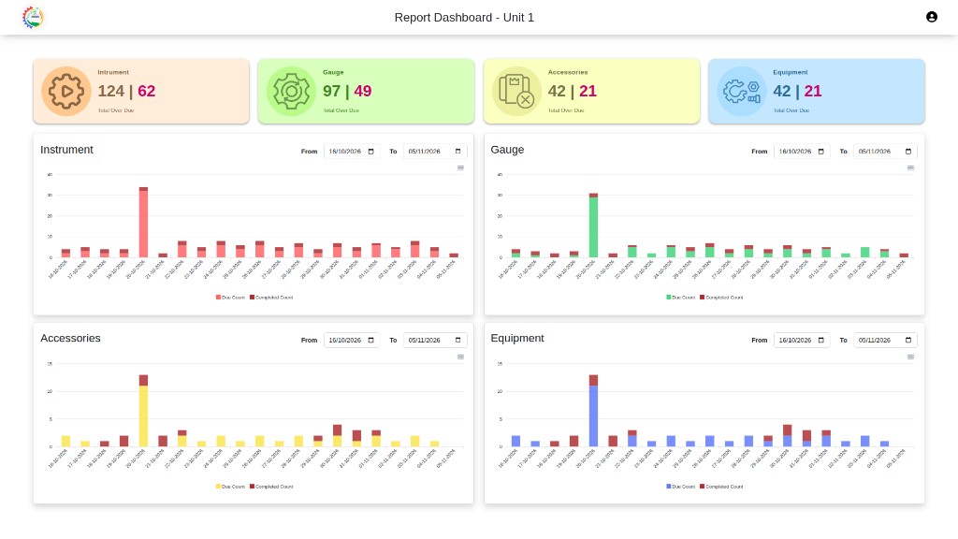The image size is (958, 539).
Task: Open calendar picker for Accessories From date
Action: pyautogui.click(x=370, y=341)
